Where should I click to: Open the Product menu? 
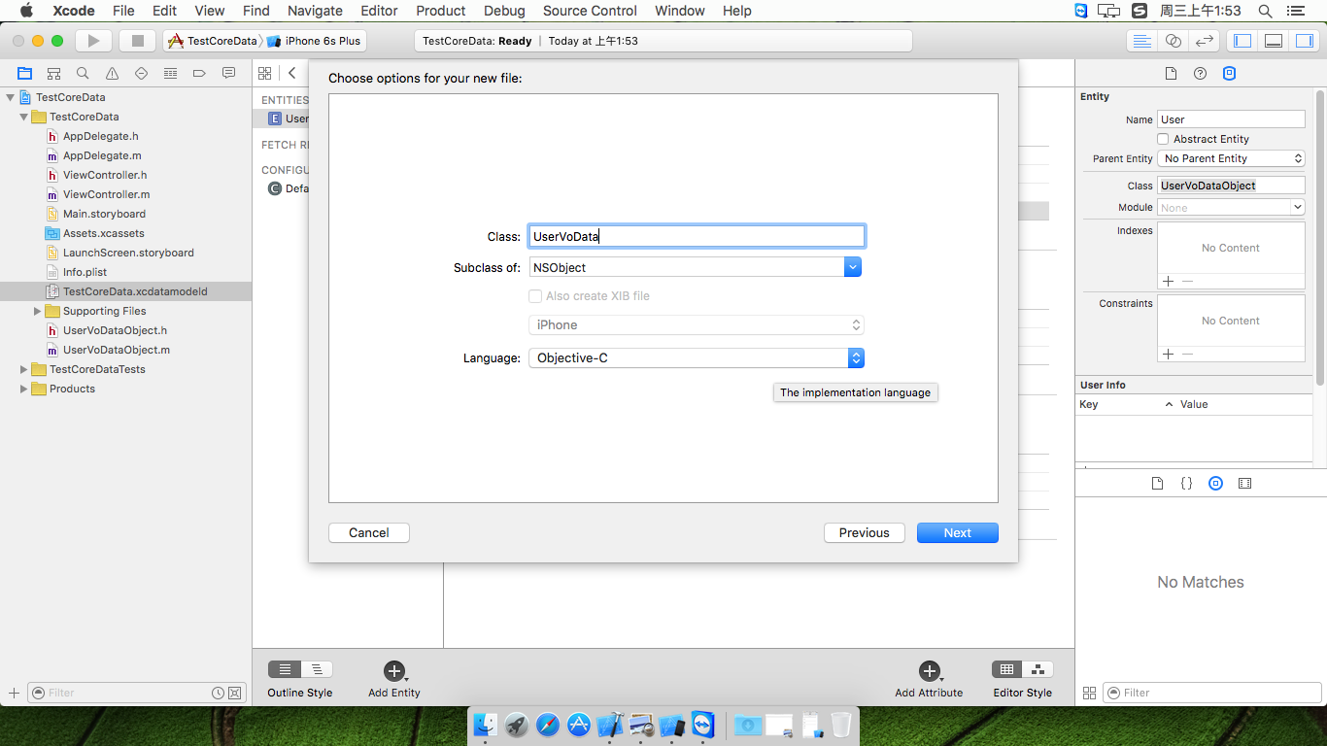pos(441,11)
